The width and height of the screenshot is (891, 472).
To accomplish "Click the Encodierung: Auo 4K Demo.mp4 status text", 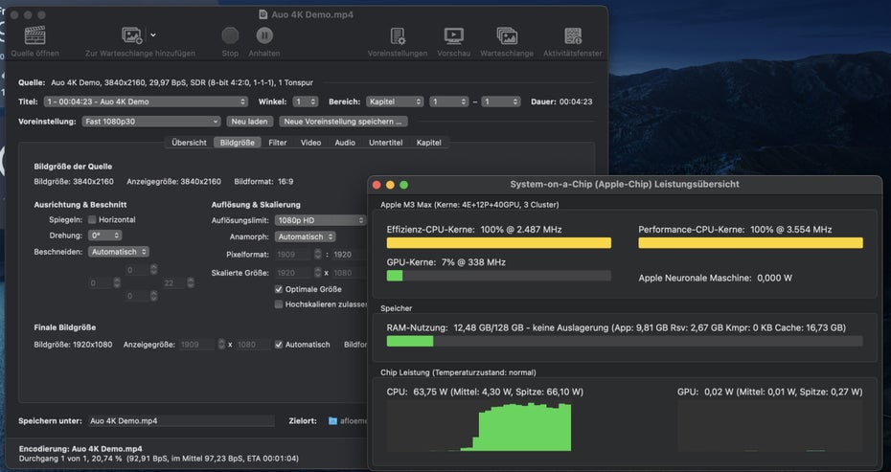I will pyautogui.click(x=80, y=448).
